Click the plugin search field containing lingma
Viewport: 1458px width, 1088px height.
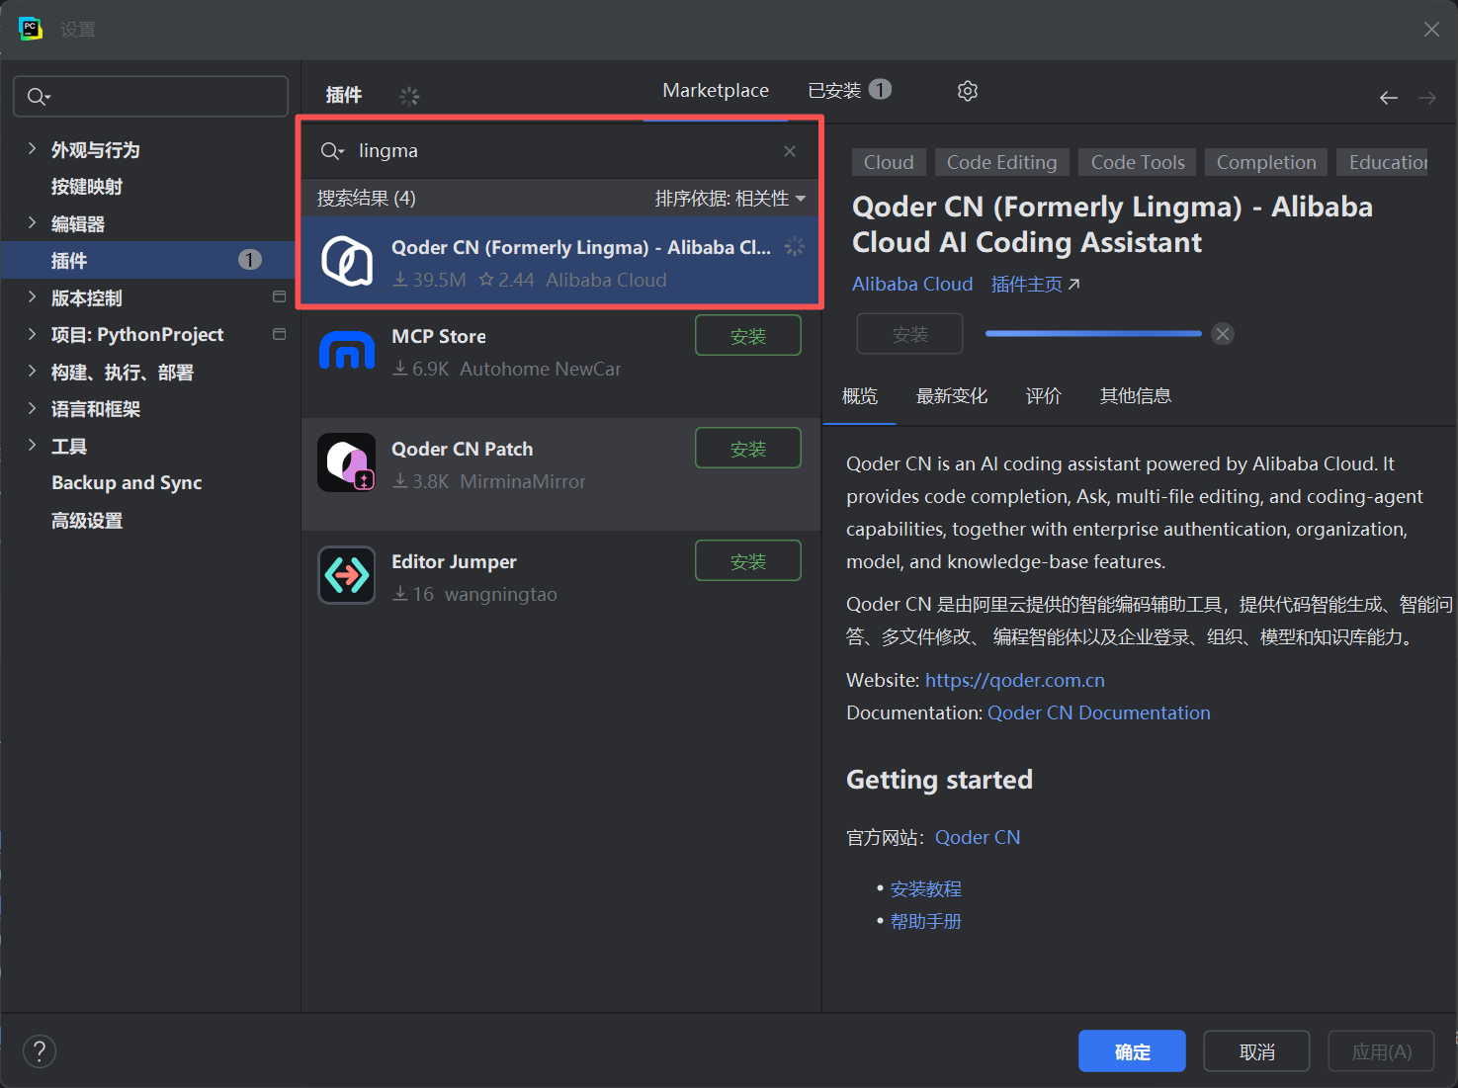(560, 151)
